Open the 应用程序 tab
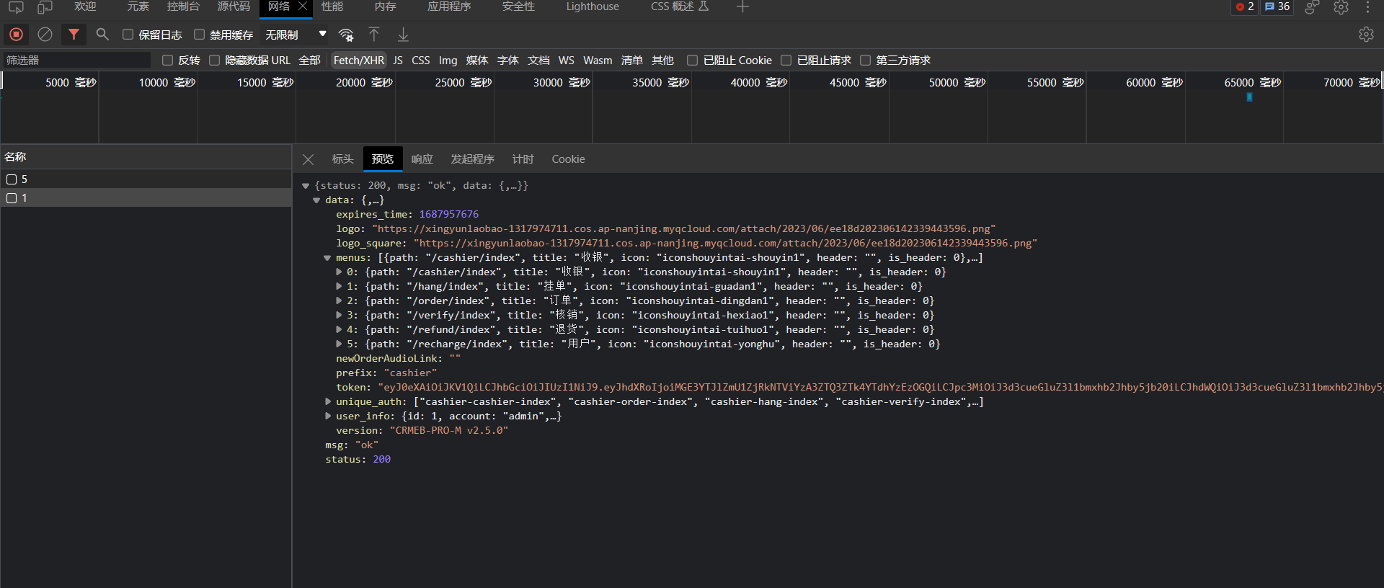This screenshot has width=1384, height=588. pos(449,6)
